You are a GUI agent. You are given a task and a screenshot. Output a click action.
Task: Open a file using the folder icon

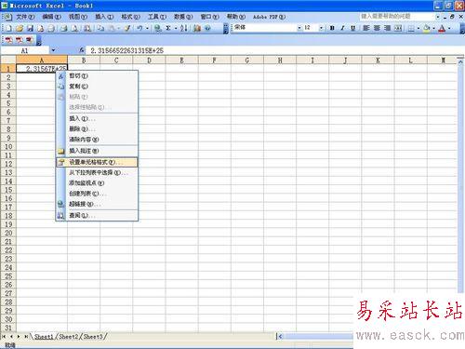[x=20, y=28]
